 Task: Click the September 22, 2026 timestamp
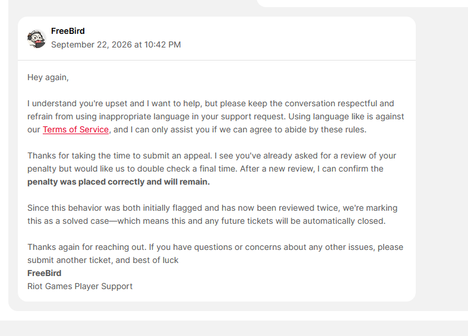116,45
